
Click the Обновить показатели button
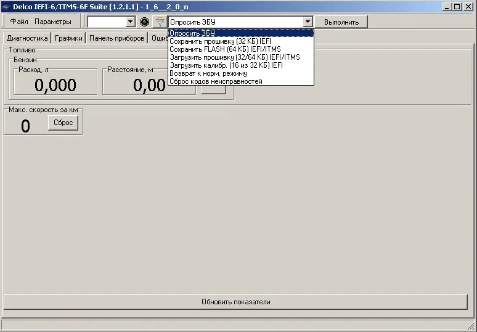coord(236,302)
